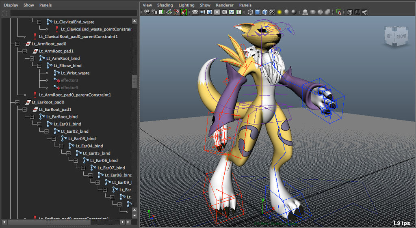Viewport: 416px width, 228px height.
Task: Click Wireframe on Shaded cube icon
Action: point(265,12)
